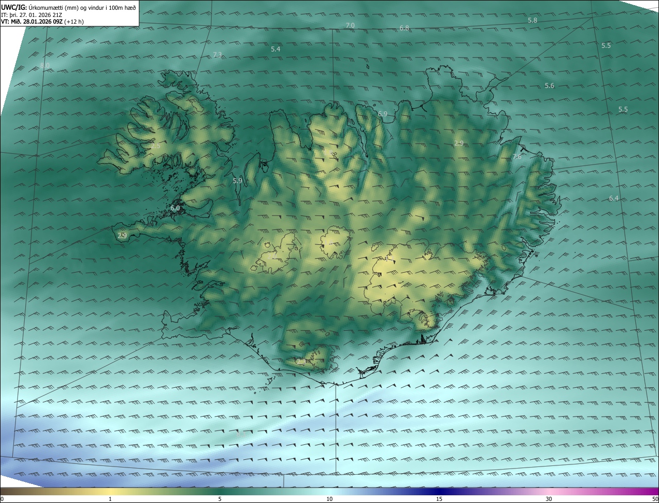
Task: Click the '6.0' value label
Action: point(175,208)
